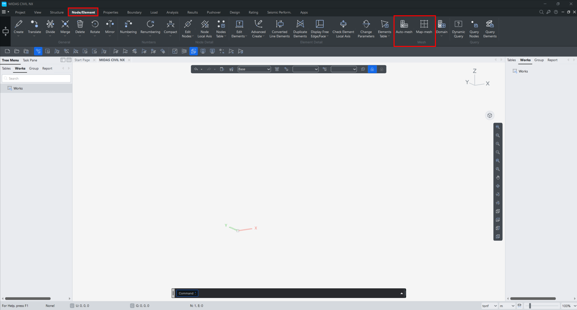Image resolution: width=577 pixels, height=310 pixels.
Task: Click the right panel horizontal scrollbar
Action: click(x=533, y=299)
